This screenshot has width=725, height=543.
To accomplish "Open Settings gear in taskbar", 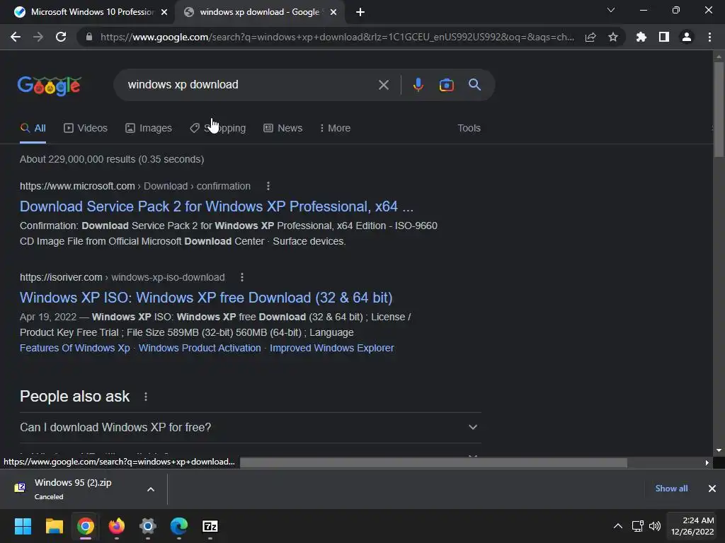I will pyautogui.click(x=148, y=526).
